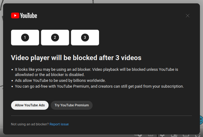Select the first video counter box
The height and width of the screenshot is (137, 203).
pyautogui.click(x=25, y=37)
